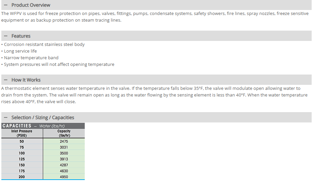Collapse the Features section heading
The image size is (313, 183).
[21, 36]
